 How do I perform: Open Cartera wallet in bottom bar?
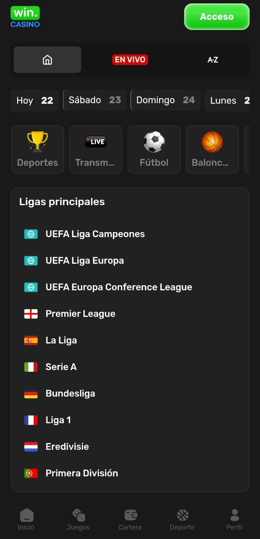130,519
